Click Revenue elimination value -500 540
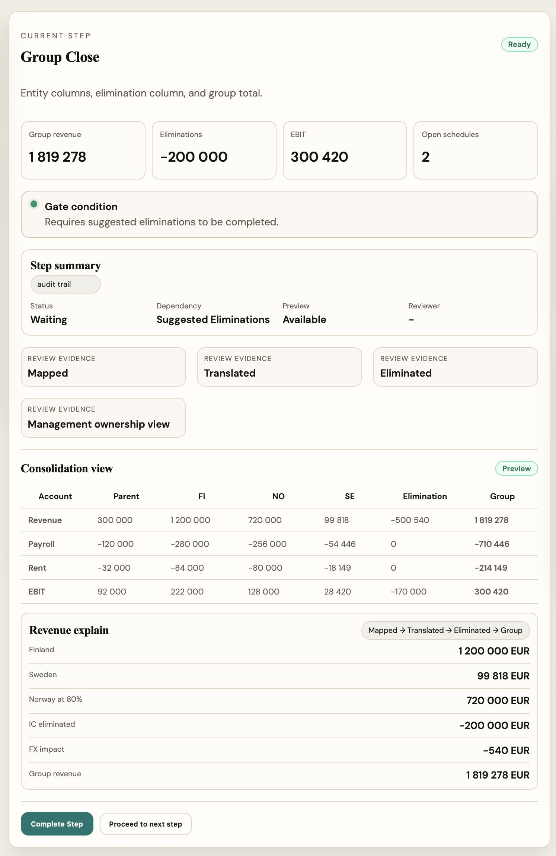Image resolution: width=556 pixels, height=856 pixels. (410, 520)
